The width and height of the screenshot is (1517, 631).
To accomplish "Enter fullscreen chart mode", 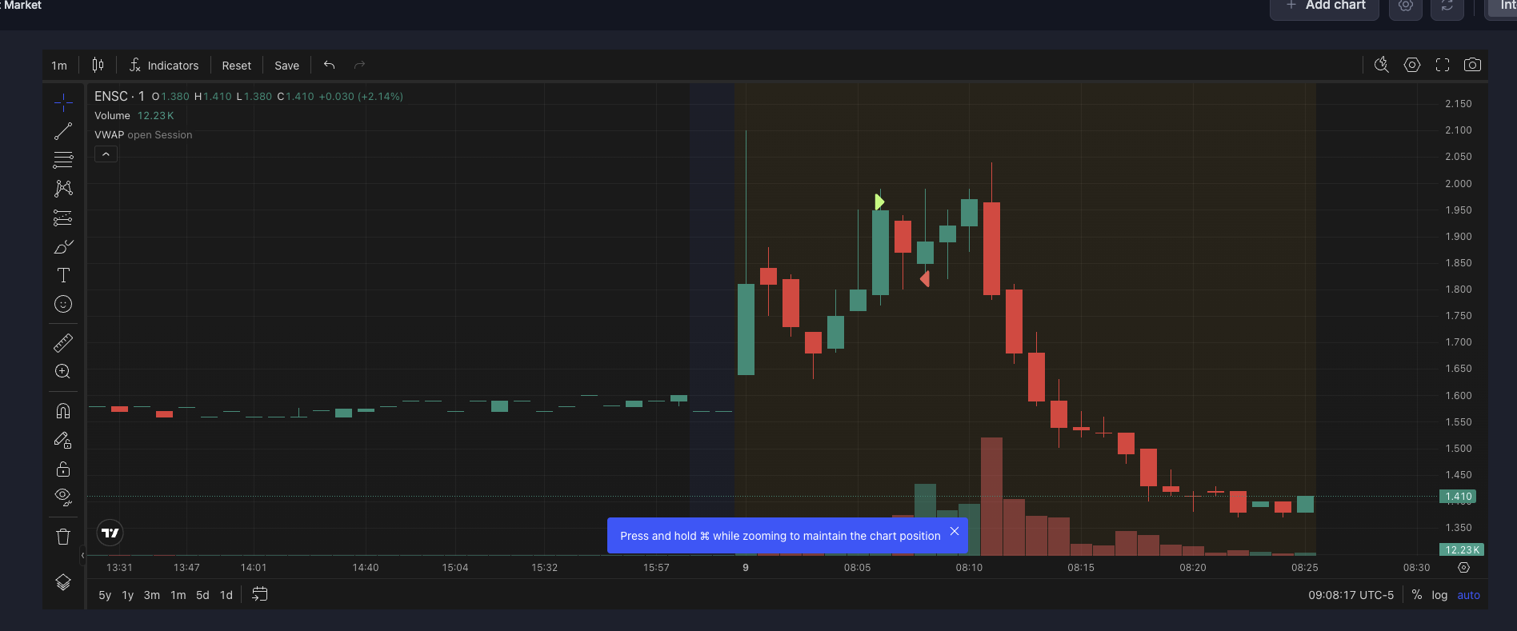I will [x=1443, y=65].
